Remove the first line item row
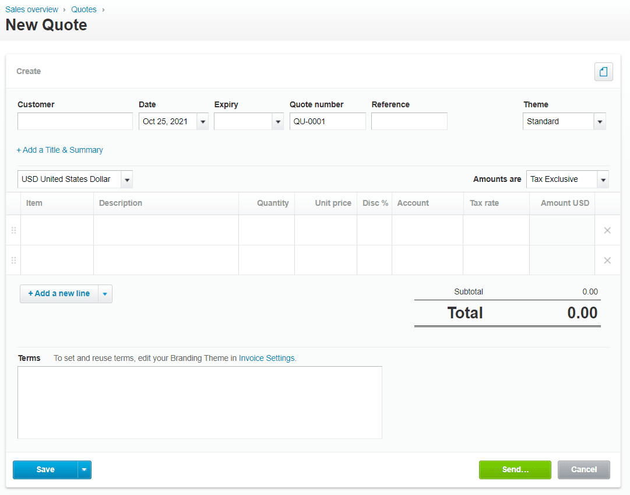The height and width of the screenshot is (495, 630). pos(607,230)
